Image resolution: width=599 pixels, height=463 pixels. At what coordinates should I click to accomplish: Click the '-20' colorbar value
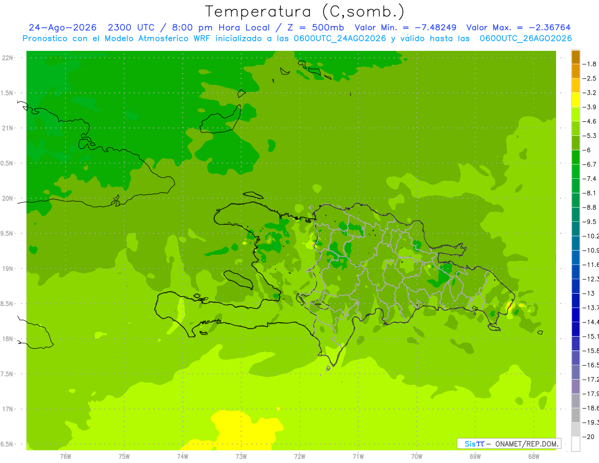(589, 437)
